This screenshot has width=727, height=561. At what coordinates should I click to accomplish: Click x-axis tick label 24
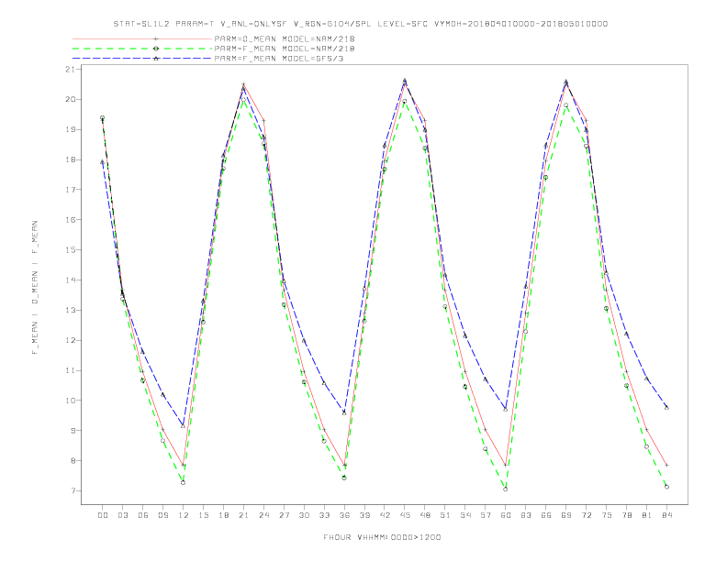pos(263,515)
